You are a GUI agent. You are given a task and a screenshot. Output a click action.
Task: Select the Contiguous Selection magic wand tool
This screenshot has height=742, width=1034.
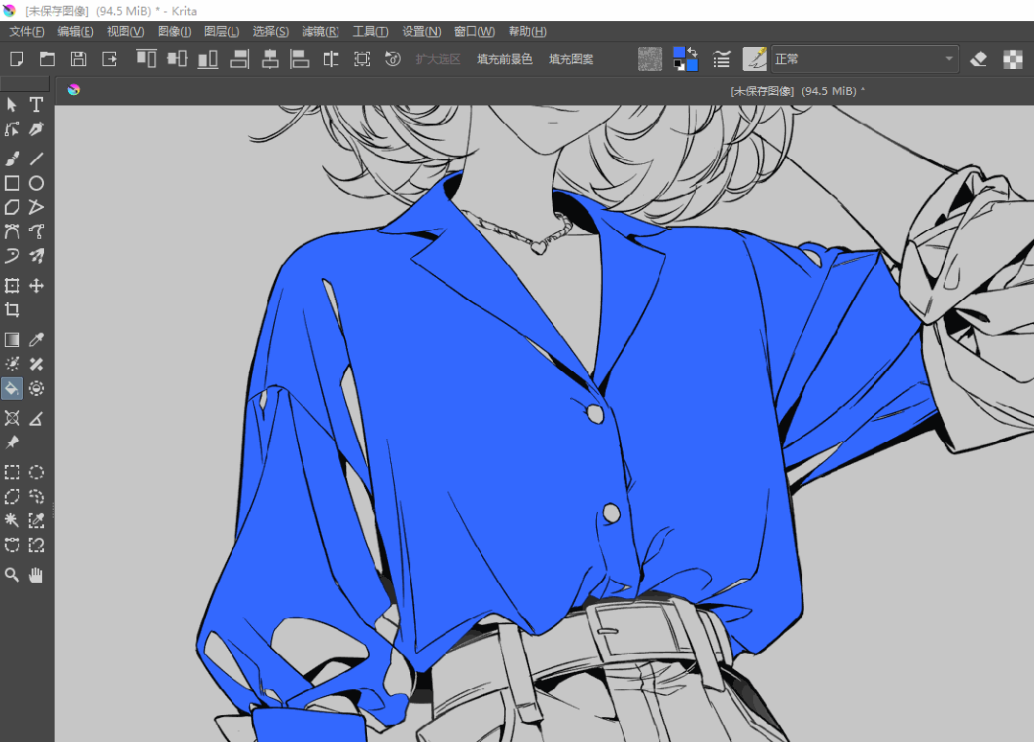coord(11,521)
